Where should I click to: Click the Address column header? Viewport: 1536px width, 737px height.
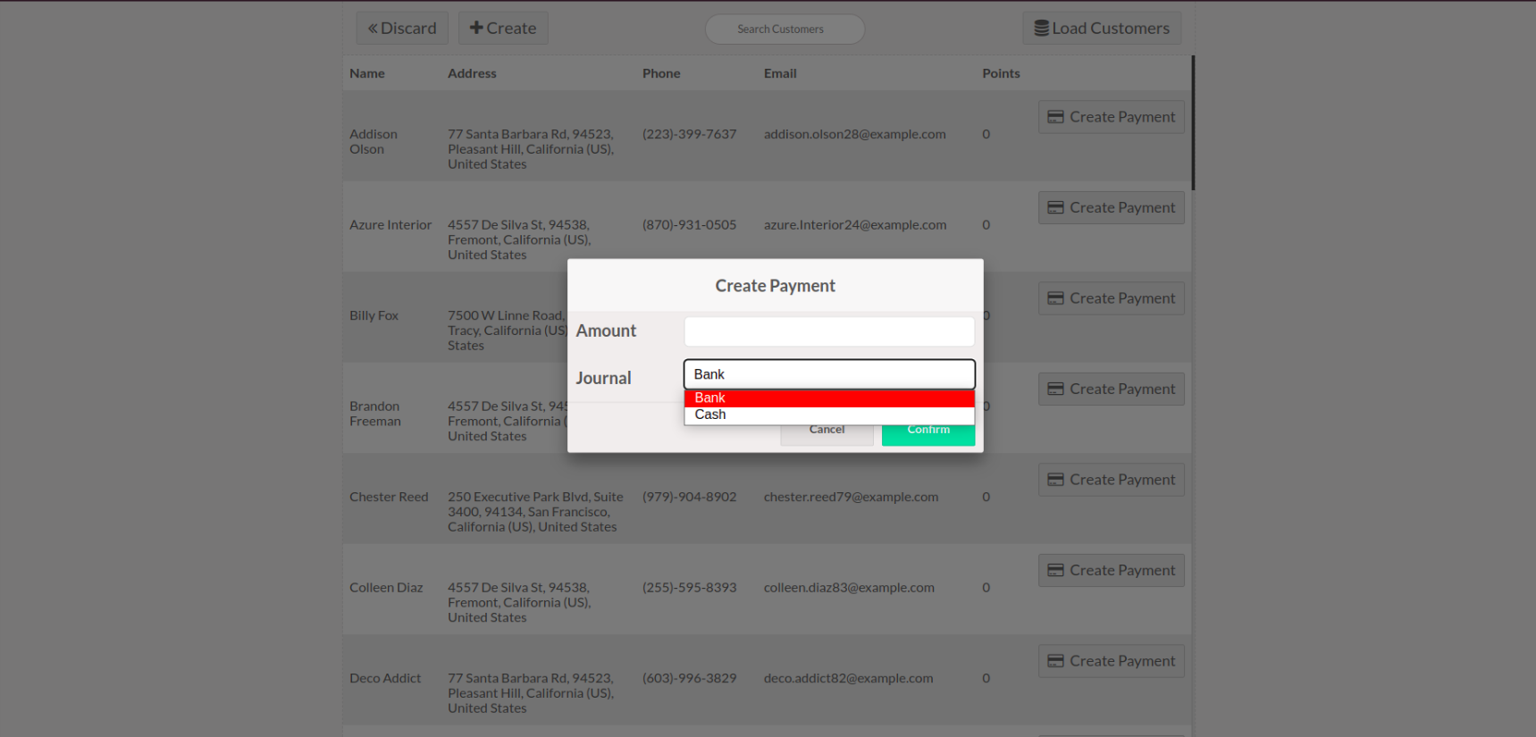point(472,73)
